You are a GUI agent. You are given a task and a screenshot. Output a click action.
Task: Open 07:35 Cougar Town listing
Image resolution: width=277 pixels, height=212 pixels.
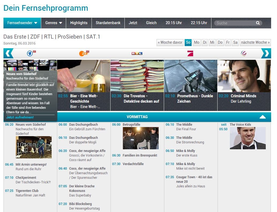194,179
